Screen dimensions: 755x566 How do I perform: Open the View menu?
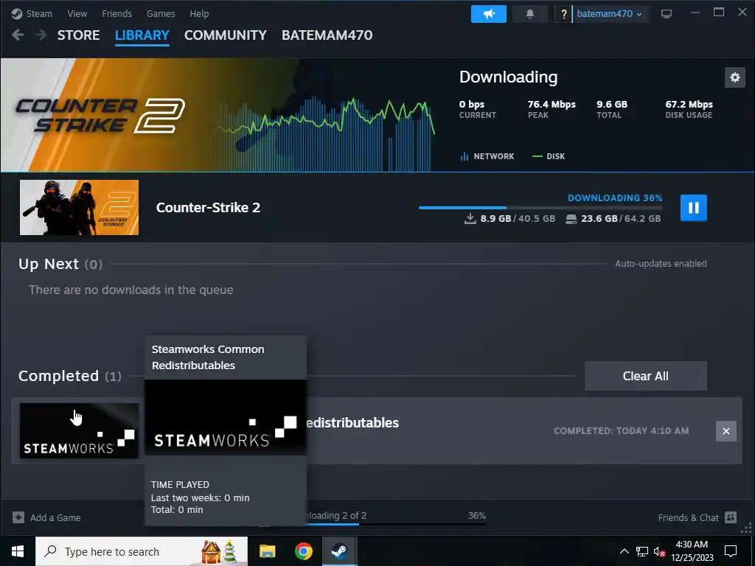[x=77, y=13]
